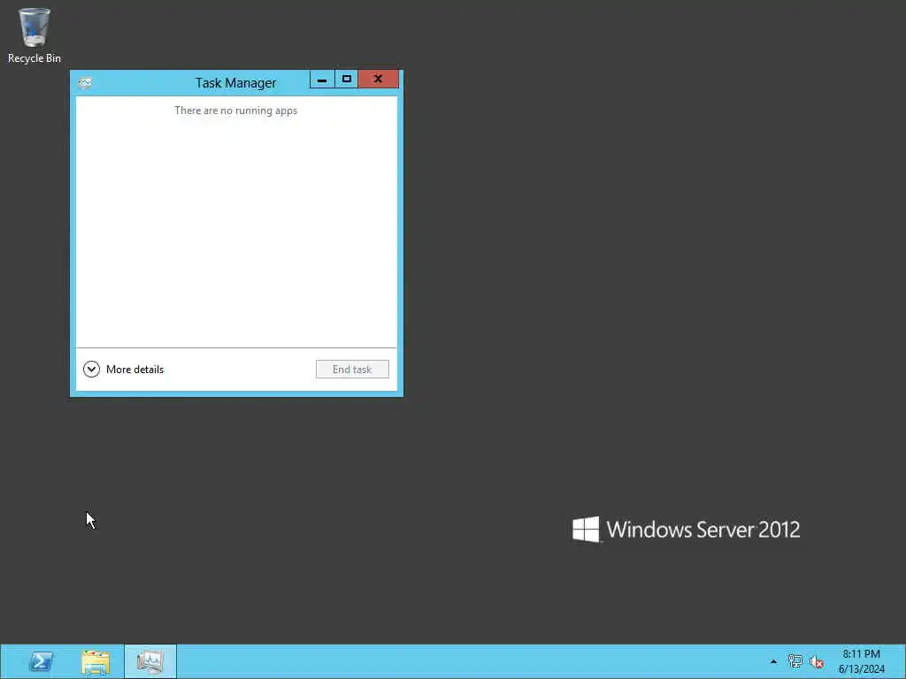Show hidden icons in the system tray
Image resolution: width=906 pixels, height=679 pixels.
coord(773,661)
